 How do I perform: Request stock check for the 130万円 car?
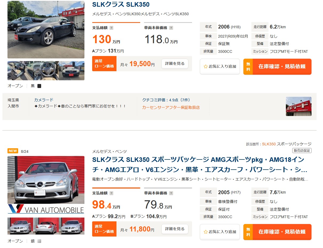(x=277, y=66)
